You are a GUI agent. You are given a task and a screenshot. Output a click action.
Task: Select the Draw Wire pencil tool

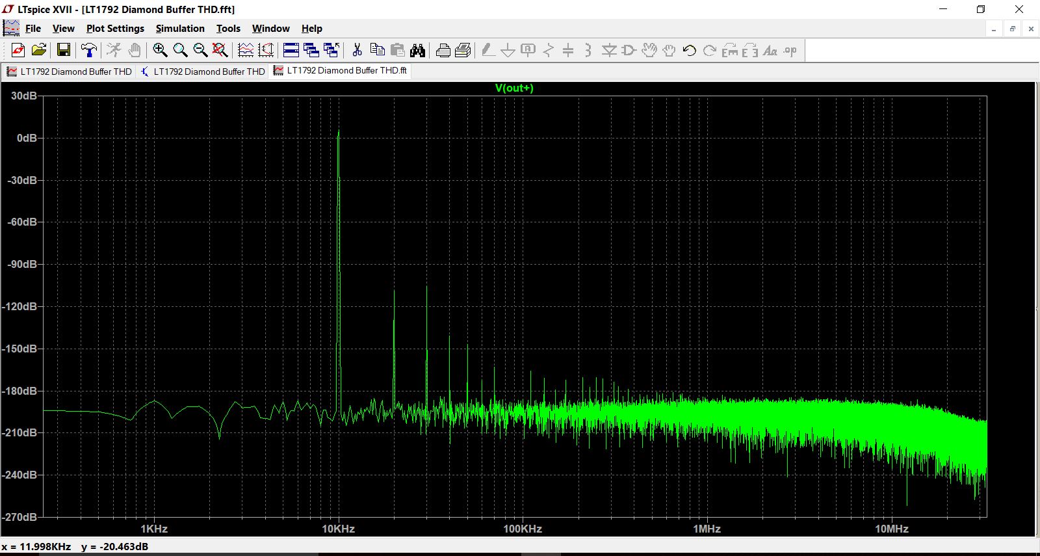[x=488, y=50]
